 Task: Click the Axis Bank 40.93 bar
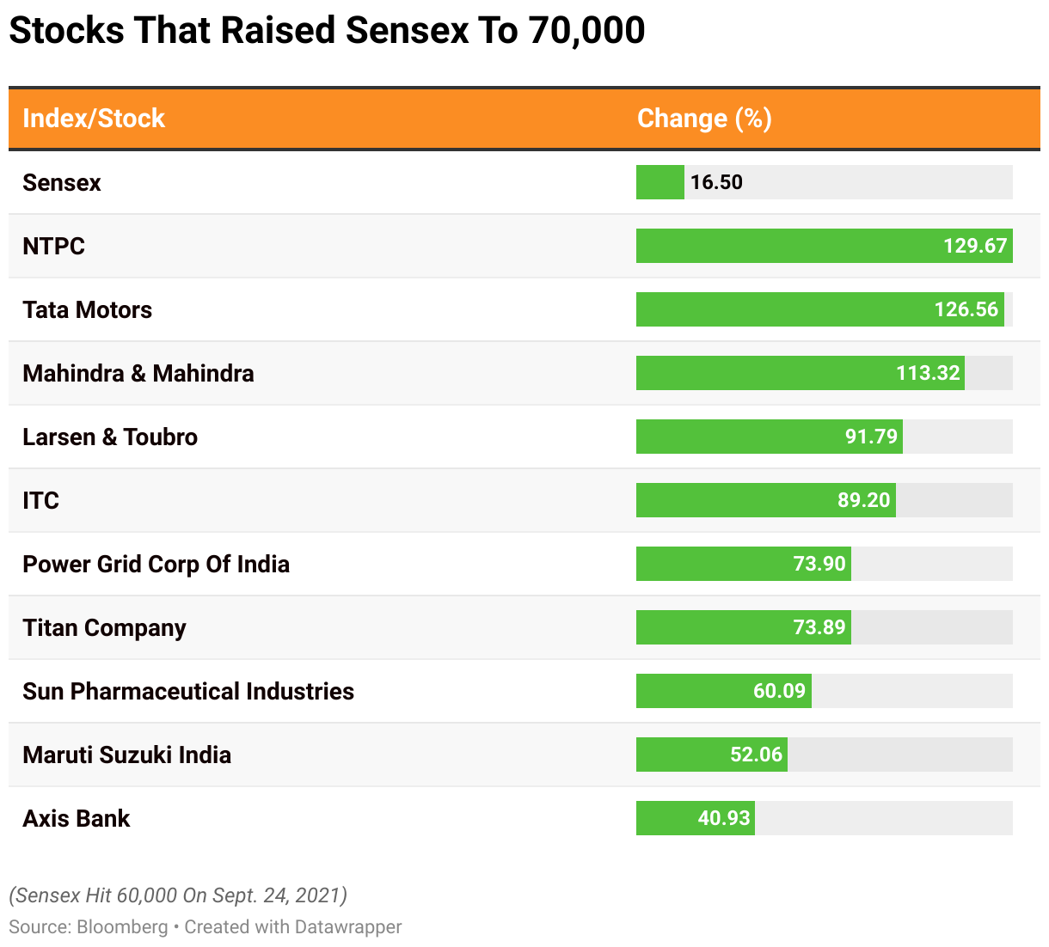point(695,818)
